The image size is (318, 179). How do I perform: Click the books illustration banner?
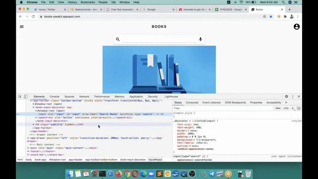tap(159, 70)
